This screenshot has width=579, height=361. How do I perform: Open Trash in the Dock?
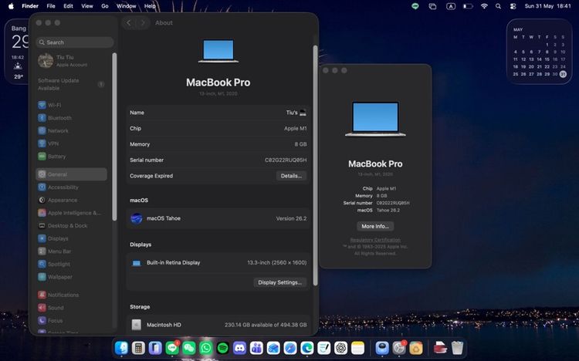(x=457, y=348)
